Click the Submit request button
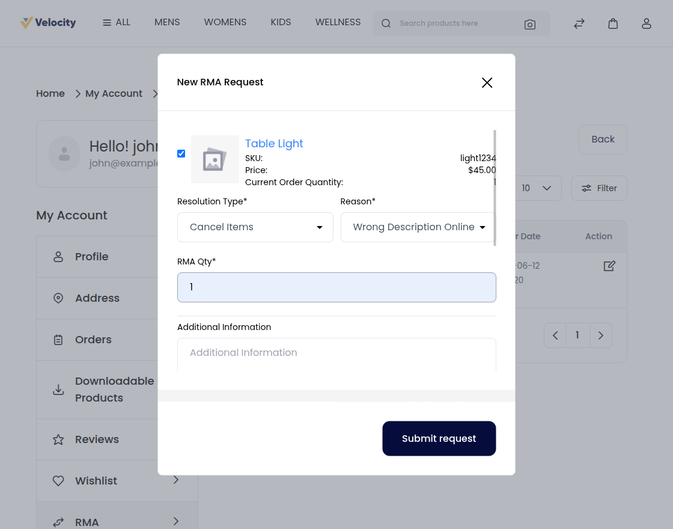The height and width of the screenshot is (529, 673). (439, 438)
